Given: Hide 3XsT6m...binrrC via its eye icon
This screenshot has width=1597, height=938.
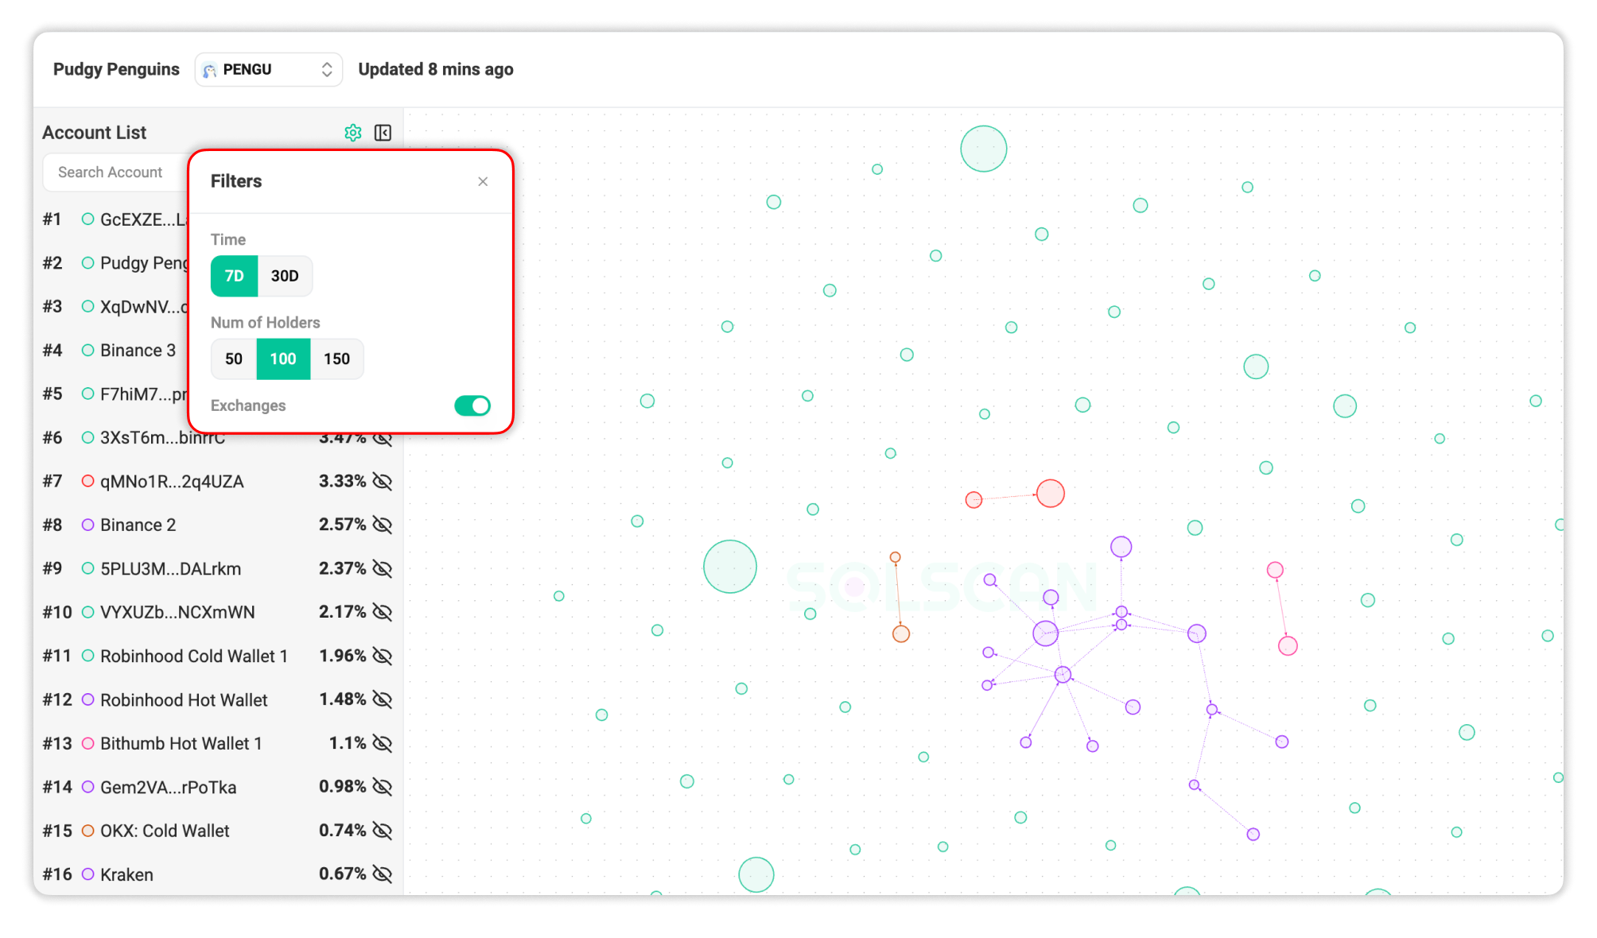Looking at the screenshot, I should (382, 437).
